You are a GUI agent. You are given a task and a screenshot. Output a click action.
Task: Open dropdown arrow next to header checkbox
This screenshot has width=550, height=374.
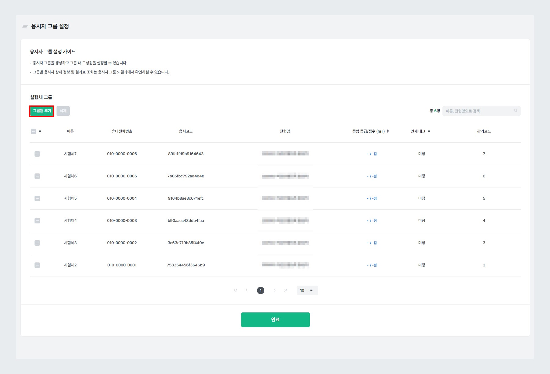(x=40, y=131)
